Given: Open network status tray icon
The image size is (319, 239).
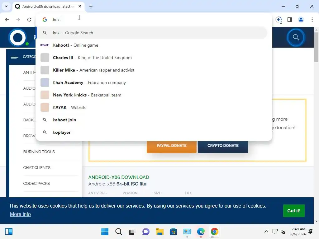Looking at the screenshot, I should [275, 232].
